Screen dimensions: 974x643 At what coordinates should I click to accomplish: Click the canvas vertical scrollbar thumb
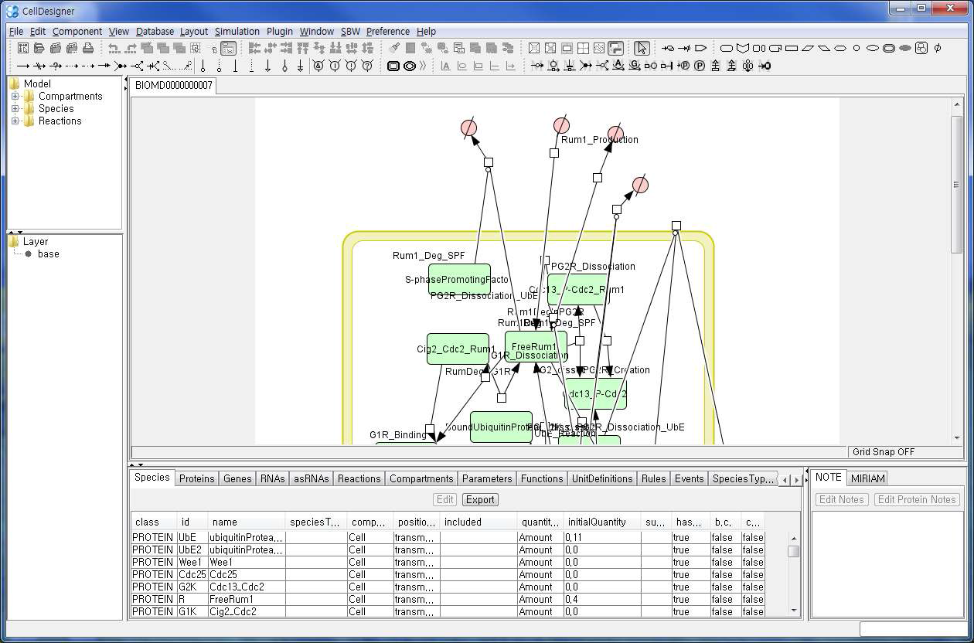[957, 185]
